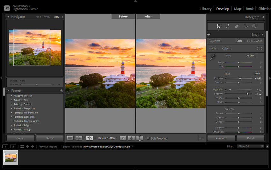
Task: Click the Highlights slider handle
Action: pyautogui.click(x=230, y=89)
